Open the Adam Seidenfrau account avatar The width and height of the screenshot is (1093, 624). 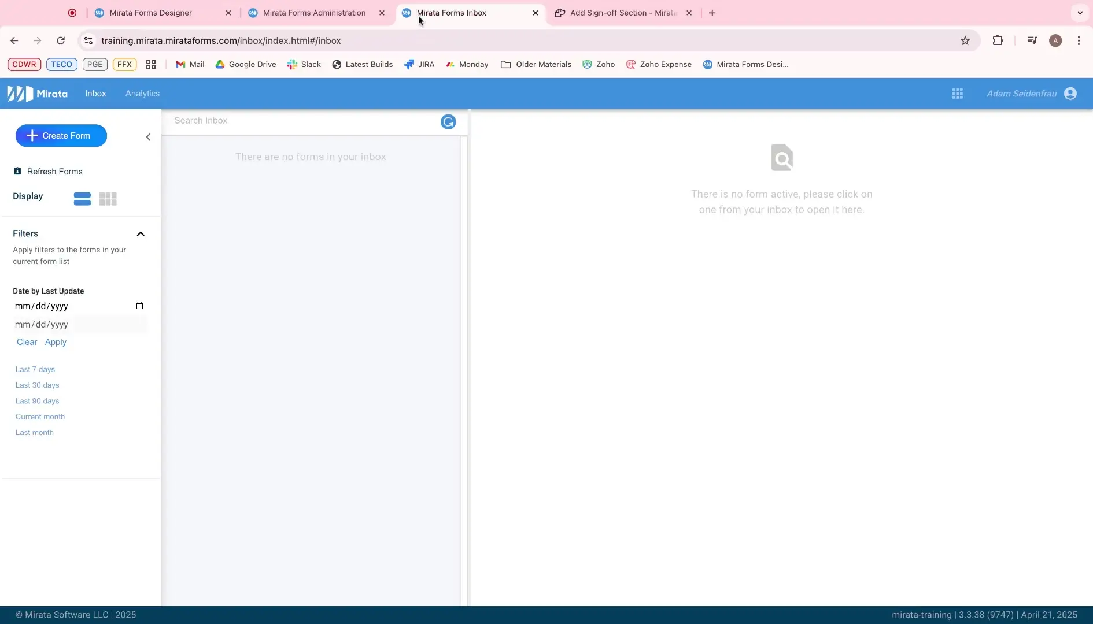(1070, 93)
